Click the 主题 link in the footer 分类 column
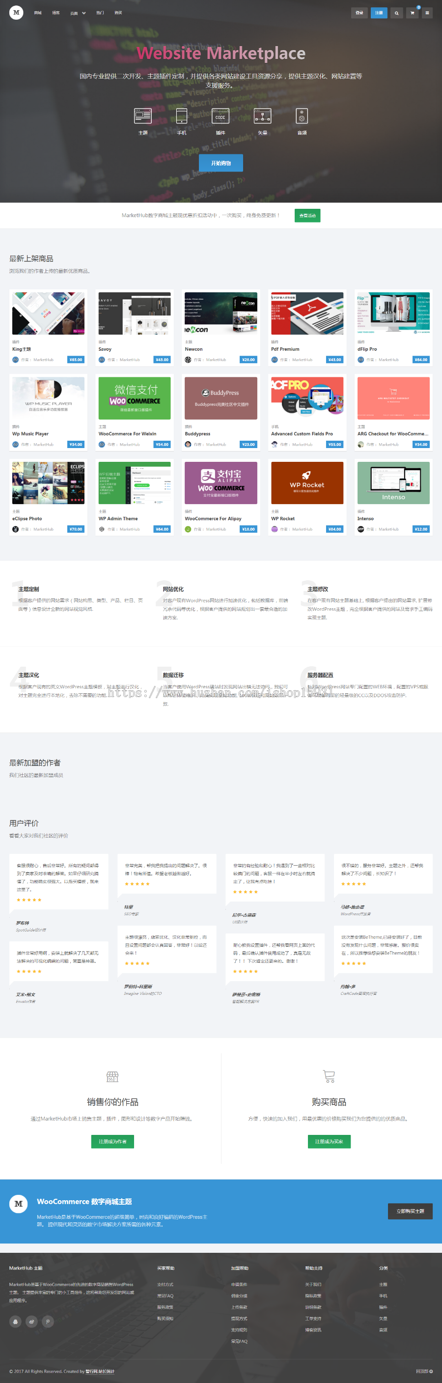Viewport: 442px width, 1383px height. click(383, 1284)
